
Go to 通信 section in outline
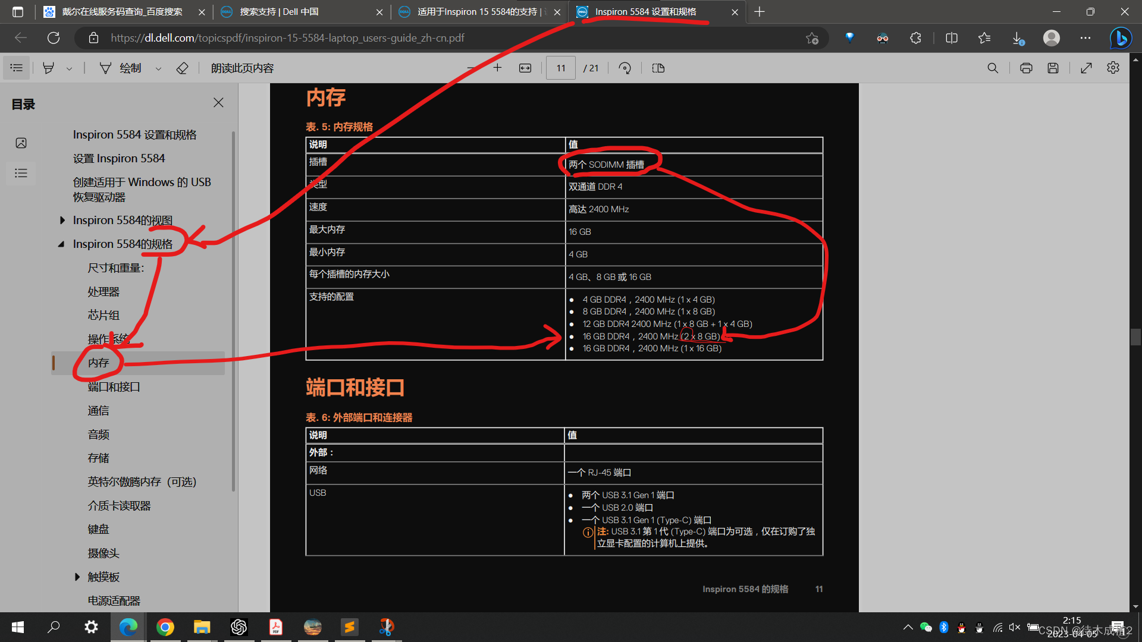(98, 411)
